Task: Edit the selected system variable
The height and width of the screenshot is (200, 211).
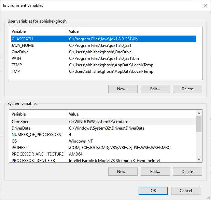Action: tap(155, 172)
